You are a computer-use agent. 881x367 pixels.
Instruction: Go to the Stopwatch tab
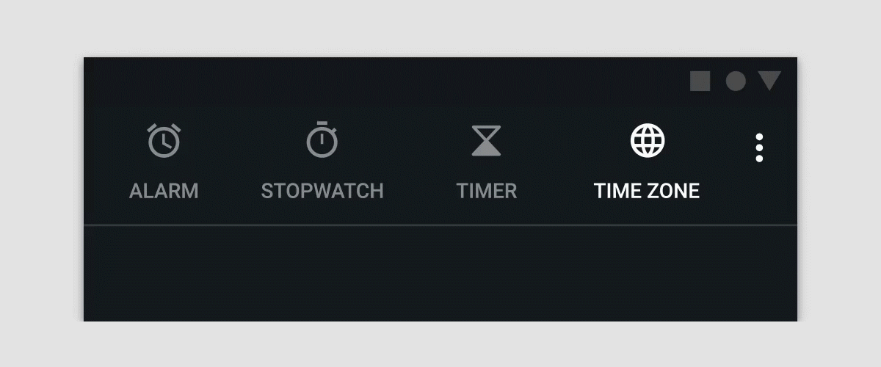pyautogui.click(x=322, y=161)
